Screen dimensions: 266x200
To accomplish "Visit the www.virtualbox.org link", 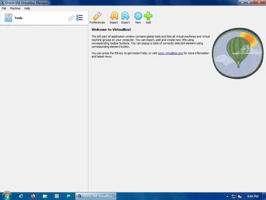I will click(x=170, y=53).
